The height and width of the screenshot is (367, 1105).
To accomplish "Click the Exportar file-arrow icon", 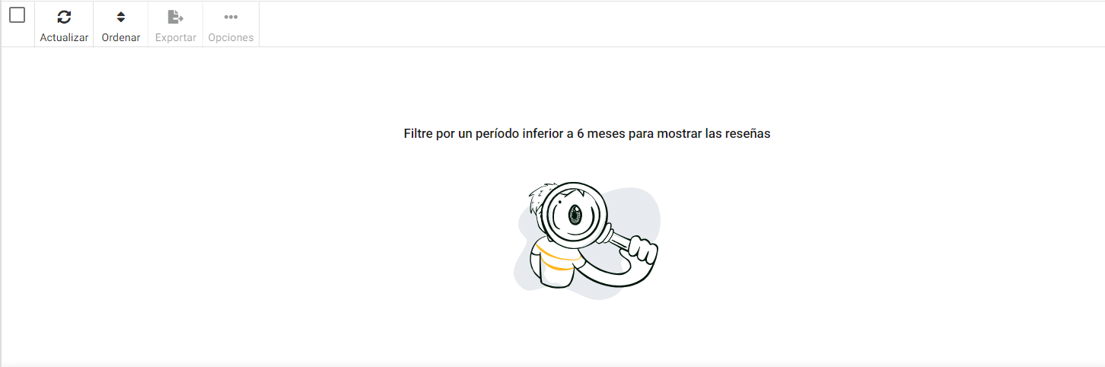I will 176,17.
